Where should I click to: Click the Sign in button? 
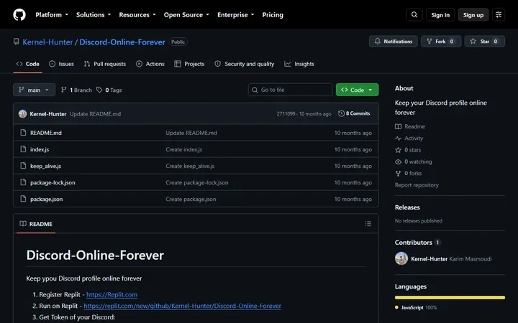tap(440, 15)
